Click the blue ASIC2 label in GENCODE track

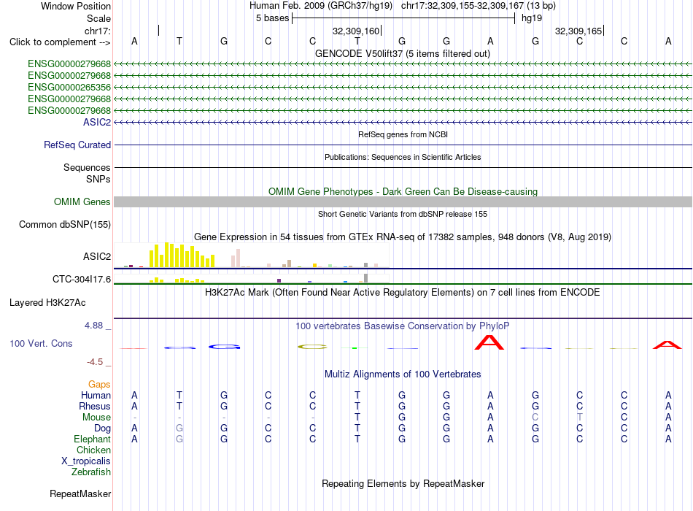pos(97,122)
